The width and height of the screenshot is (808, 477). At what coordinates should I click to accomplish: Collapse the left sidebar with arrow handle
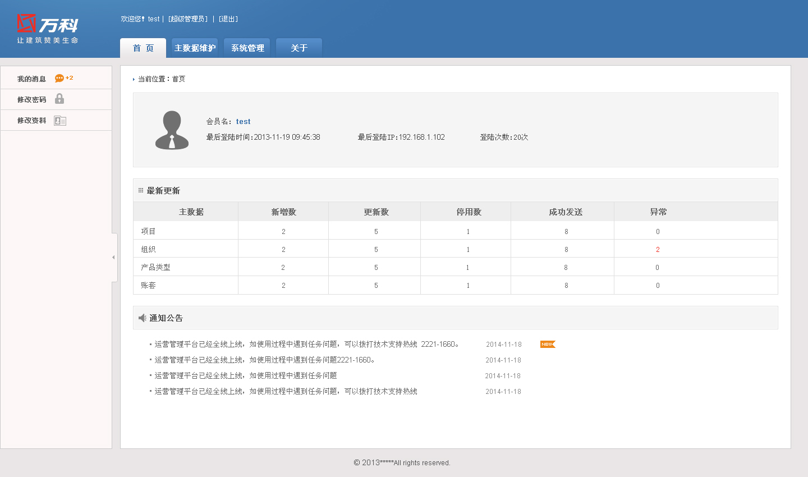(x=114, y=257)
